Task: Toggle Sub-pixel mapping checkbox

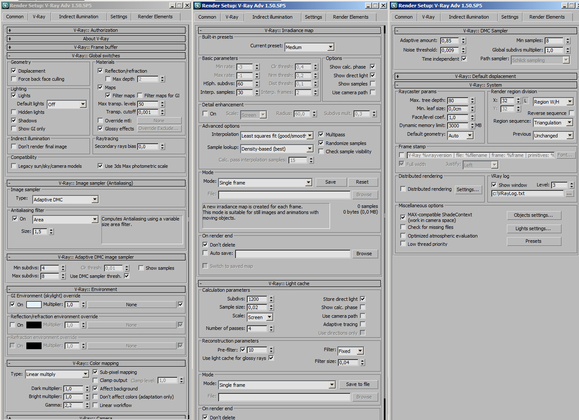Action: pyautogui.click(x=95, y=373)
